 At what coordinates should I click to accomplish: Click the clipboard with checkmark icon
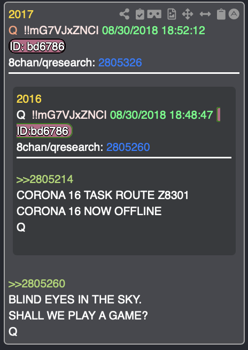tap(140, 14)
